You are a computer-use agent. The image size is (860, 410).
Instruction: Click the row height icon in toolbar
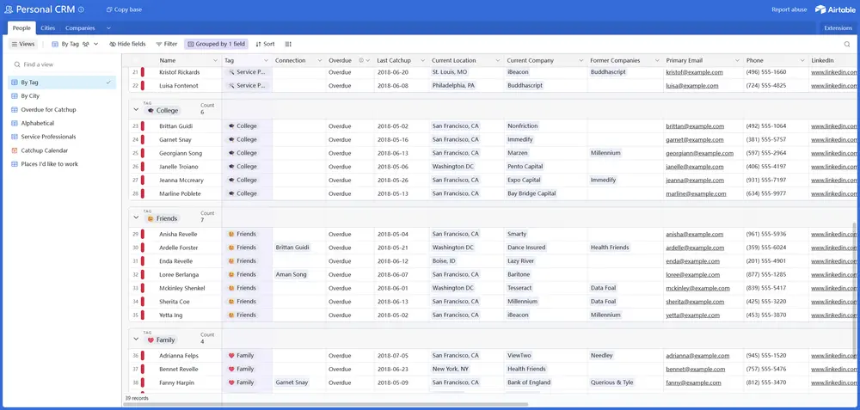(288, 44)
